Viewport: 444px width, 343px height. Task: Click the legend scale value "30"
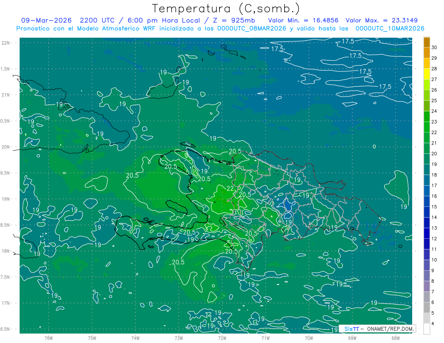tap(434, 47)
